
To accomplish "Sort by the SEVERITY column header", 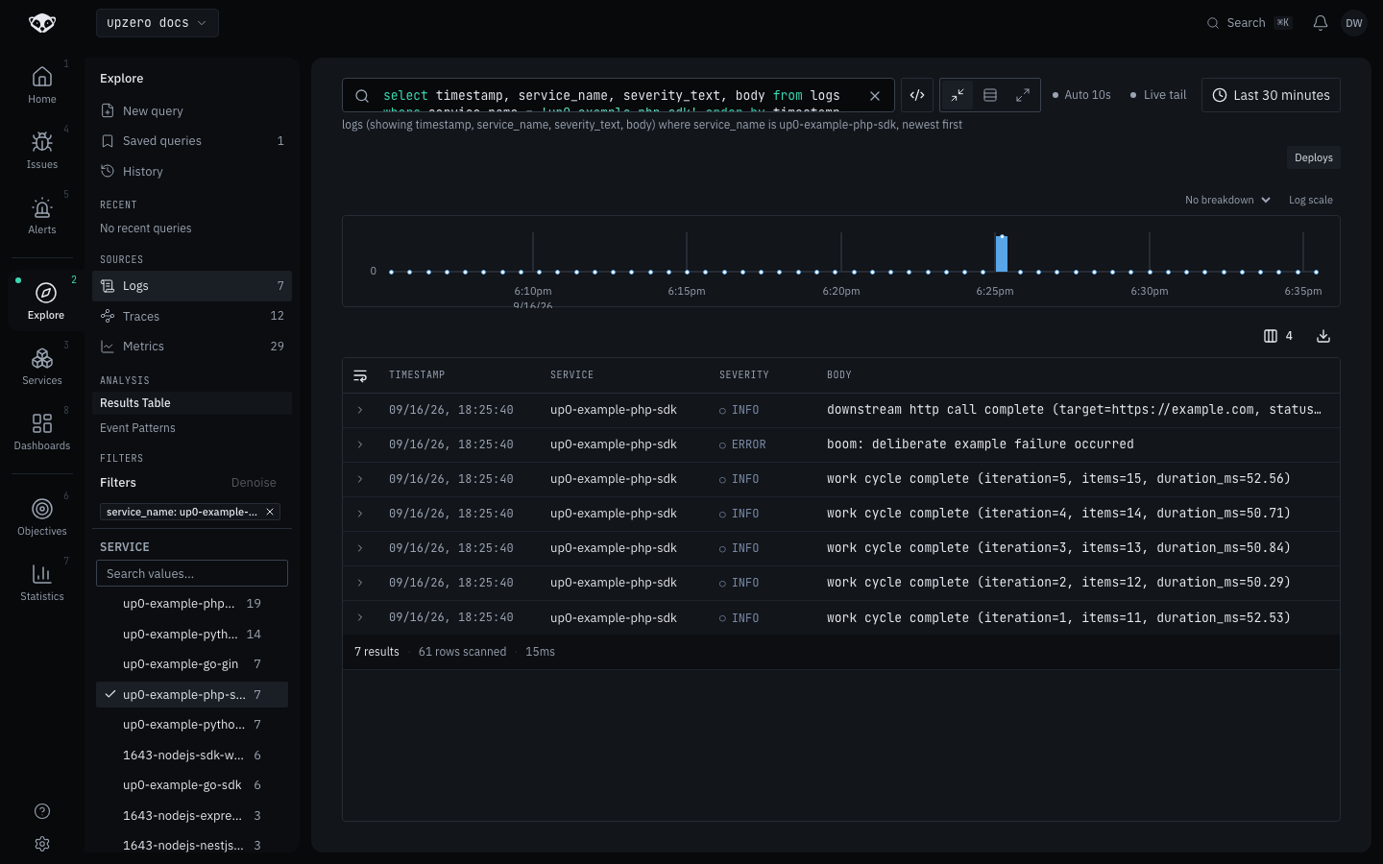I will point(744,375).
